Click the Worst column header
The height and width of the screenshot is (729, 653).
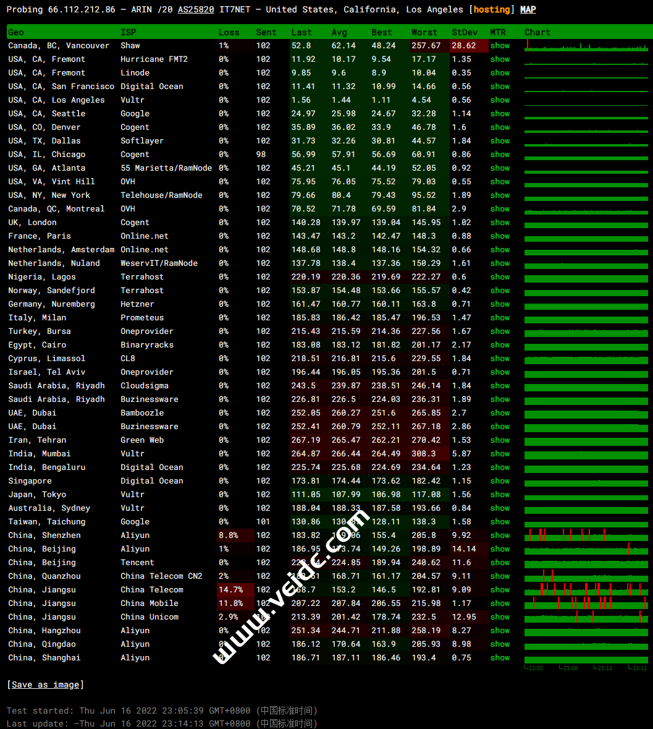click(424, 32)
